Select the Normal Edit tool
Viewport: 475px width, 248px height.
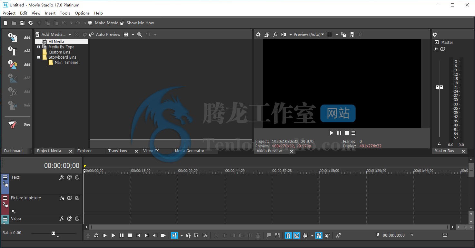tap(174, 235)
